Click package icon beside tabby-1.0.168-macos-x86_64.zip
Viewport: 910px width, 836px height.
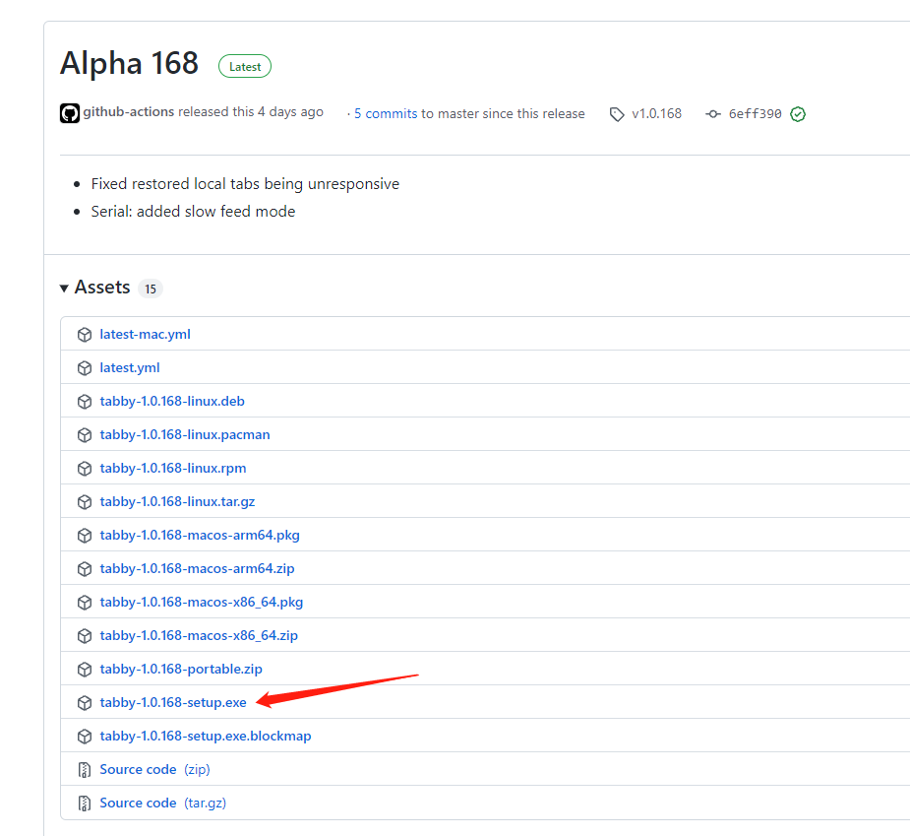(x=85, y=636)
